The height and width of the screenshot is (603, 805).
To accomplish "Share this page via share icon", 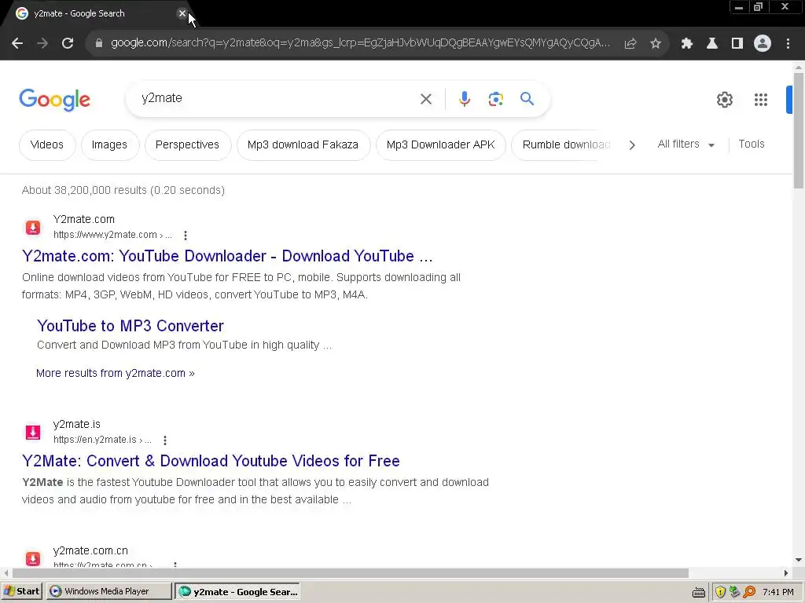I will click(x=630, y=44).
